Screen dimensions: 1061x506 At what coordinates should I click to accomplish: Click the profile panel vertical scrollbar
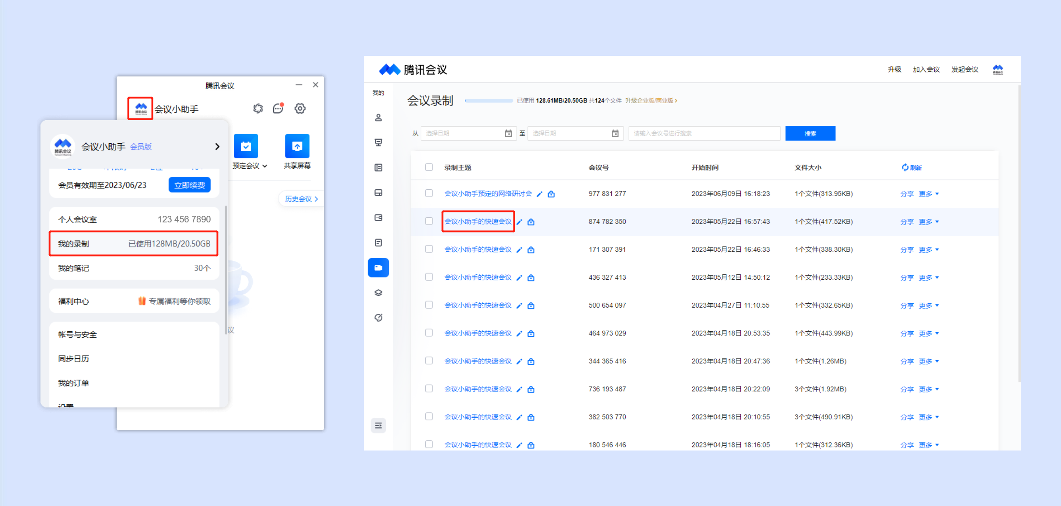coord(226,270)
